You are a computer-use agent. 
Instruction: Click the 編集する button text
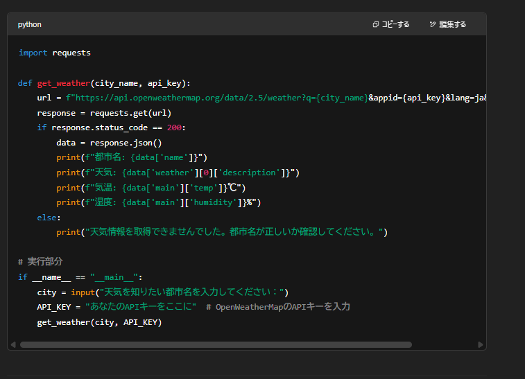[452, 24]
